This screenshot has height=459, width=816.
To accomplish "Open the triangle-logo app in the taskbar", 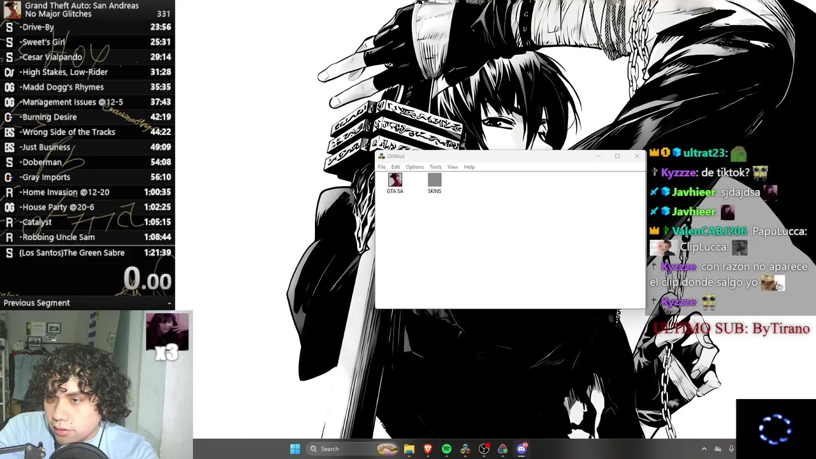I will click(502, 449).
